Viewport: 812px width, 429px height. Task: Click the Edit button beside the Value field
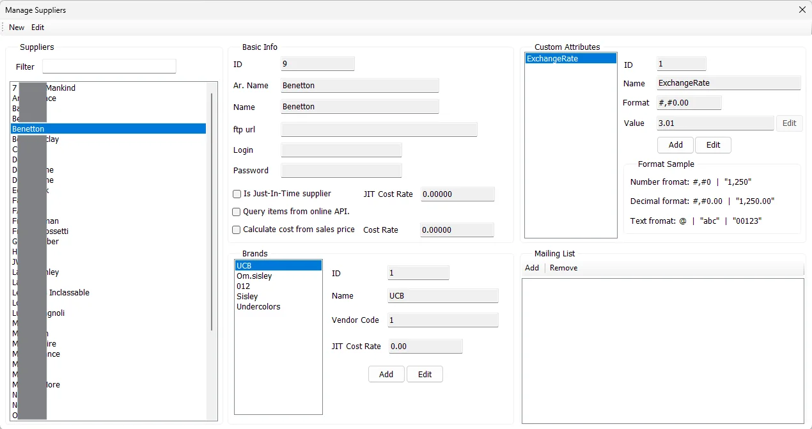(790, 123)
